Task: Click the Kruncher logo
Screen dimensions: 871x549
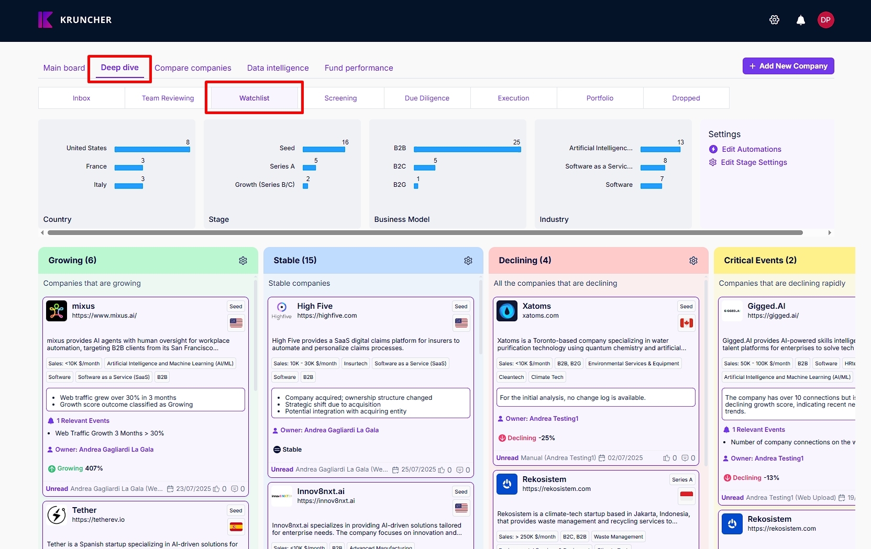Action: click(x=75, y=20)
